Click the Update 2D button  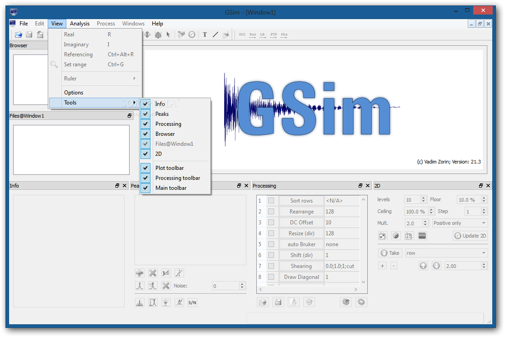[x=470, y=236]
